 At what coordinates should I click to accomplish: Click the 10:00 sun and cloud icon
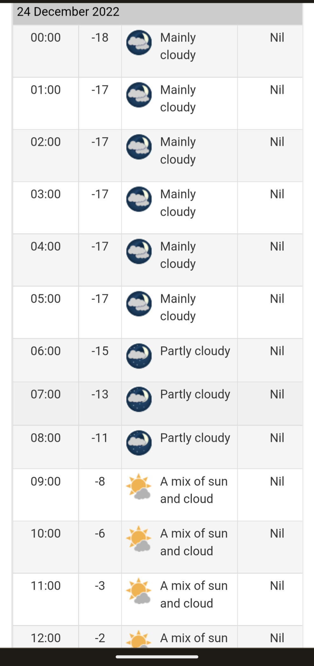[x=139, y=539]
